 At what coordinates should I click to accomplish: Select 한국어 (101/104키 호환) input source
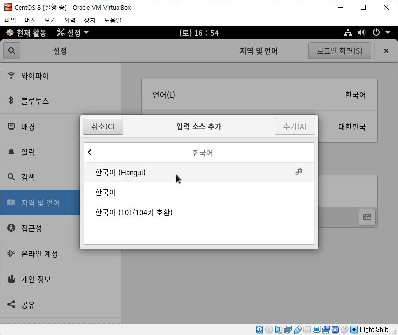coord(199,212)
